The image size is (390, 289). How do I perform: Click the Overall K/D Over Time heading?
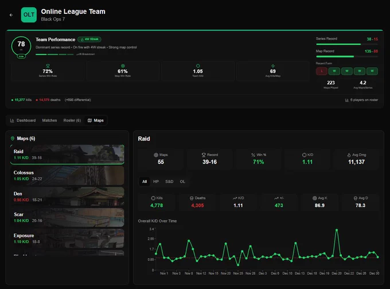click(158, 221)
